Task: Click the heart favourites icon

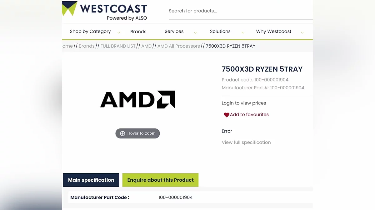Action: (x=227, y=115)
